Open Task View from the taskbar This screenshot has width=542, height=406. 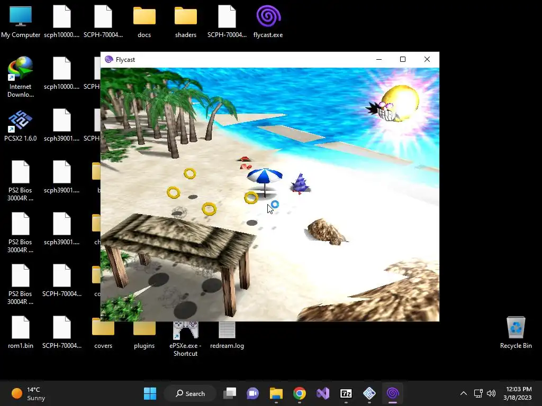pos(230,393)
